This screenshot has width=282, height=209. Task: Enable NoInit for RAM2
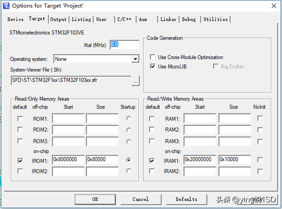(x=260, y=130)
